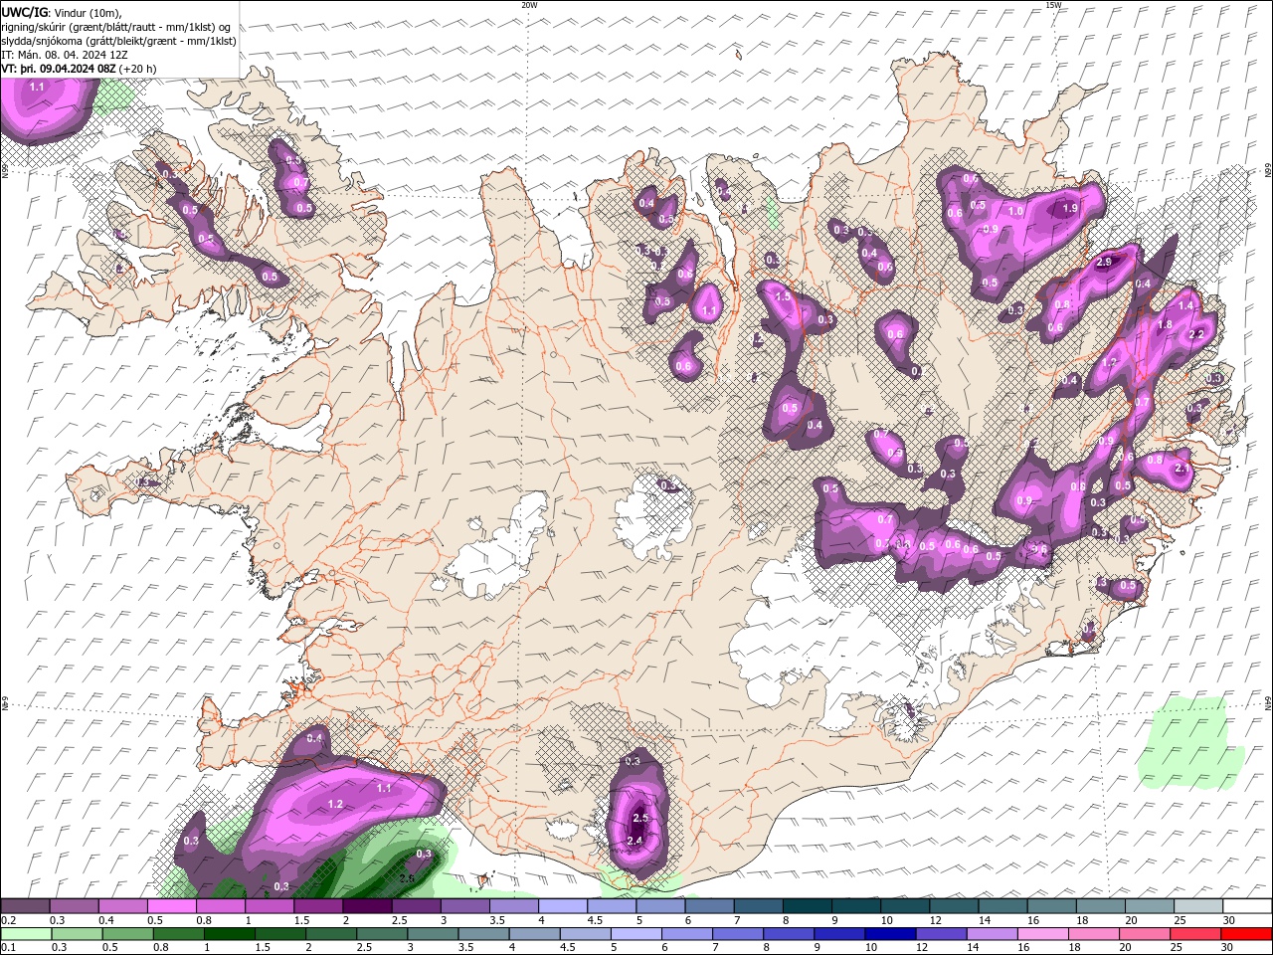The height and width of the screenshot is (955, 1273).
Task: Click the snow legend swatch between 0.2 and 0.3
Action: [26, 906]
